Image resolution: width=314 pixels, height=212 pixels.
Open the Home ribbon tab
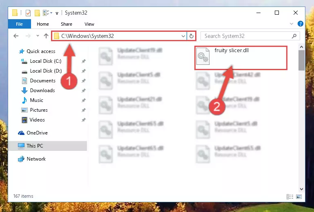click(42, 24)
